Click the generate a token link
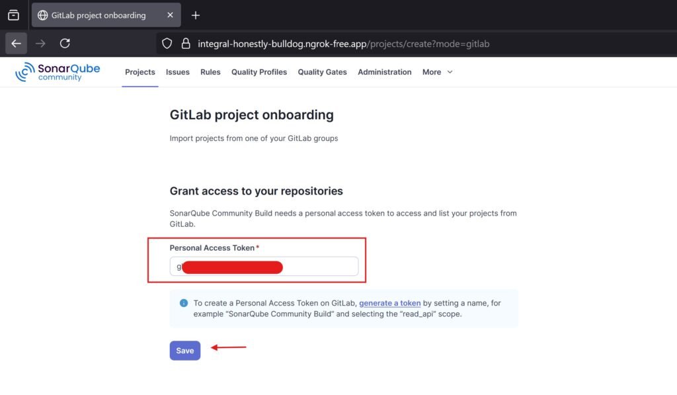677x395 pixels. tap(389, 302)
